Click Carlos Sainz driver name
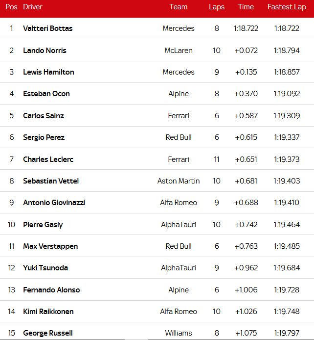 click(x=44, y=116)
